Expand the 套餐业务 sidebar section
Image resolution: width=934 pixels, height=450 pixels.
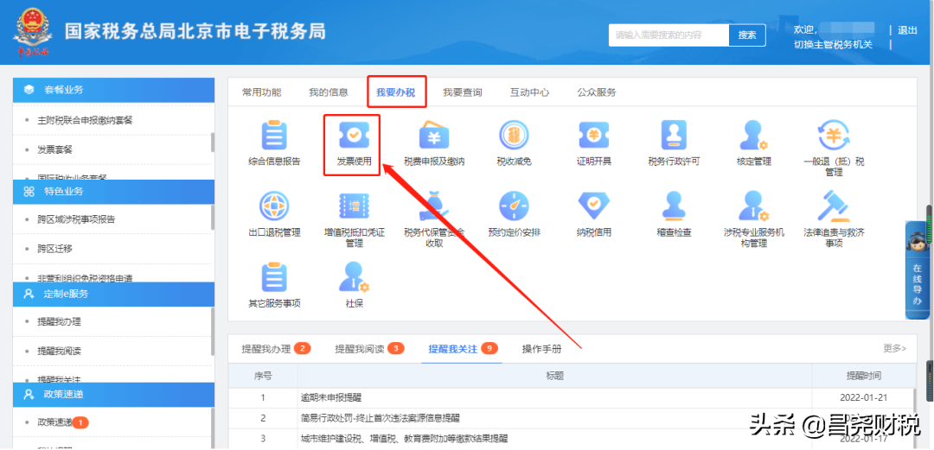(113, 90)
